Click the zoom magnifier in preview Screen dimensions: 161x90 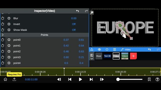coord(92,13)
